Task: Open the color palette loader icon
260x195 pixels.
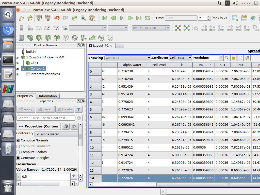Action: [92, 18]
